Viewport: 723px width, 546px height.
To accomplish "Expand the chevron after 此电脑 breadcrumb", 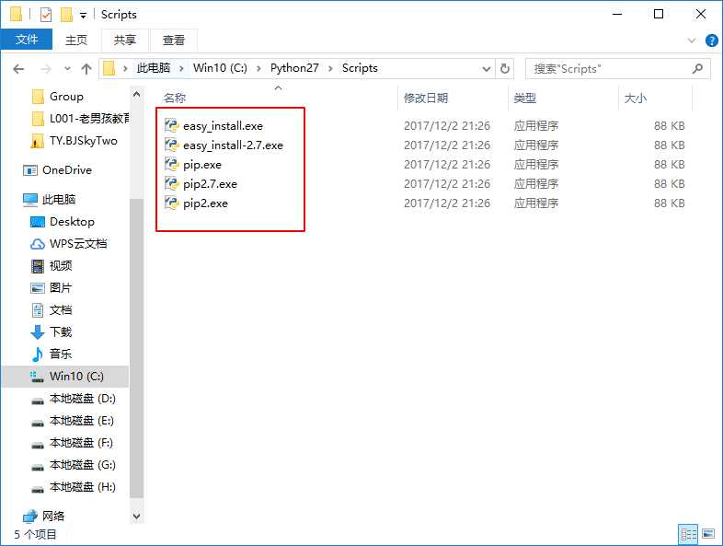I will 182,68.
